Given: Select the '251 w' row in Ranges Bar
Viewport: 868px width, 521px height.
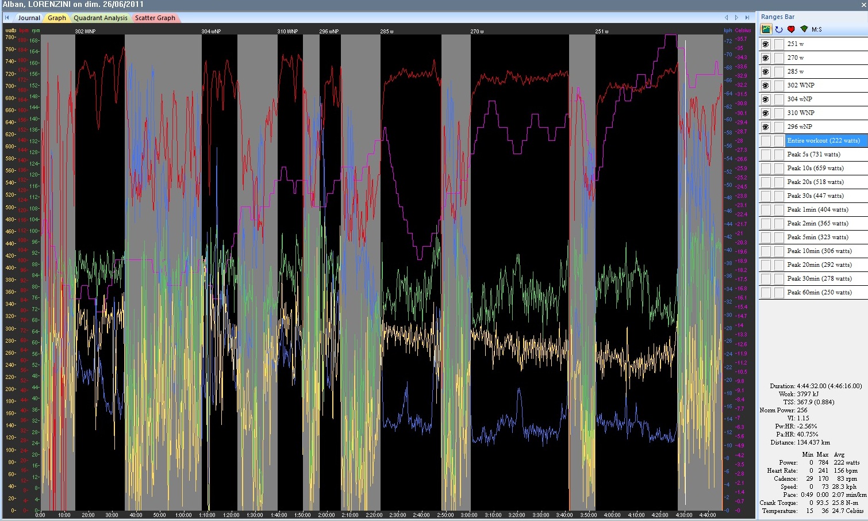Looking at the screenshot, I should click(827, 44).
